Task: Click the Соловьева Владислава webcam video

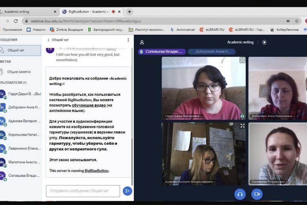Action: [x=278, y=154]
